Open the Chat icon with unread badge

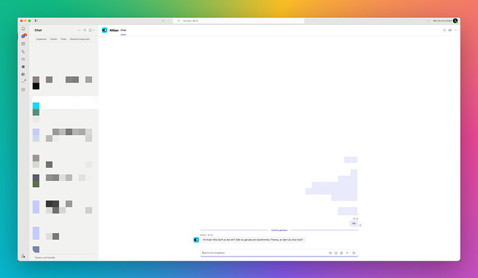coord(24,36)
